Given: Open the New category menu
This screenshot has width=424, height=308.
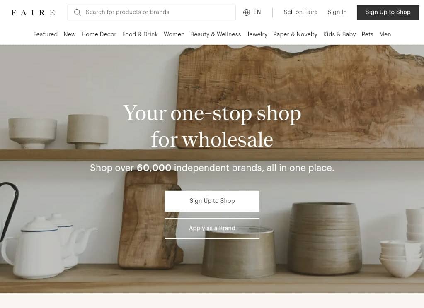Looking at the screenshot, I should [70, 34].
